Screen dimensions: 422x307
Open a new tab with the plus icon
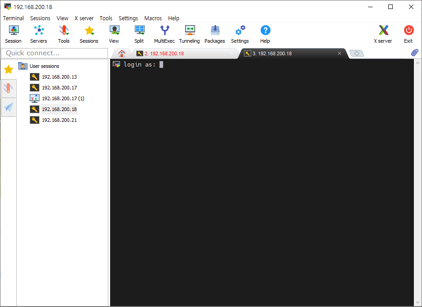tap(356, 53)
